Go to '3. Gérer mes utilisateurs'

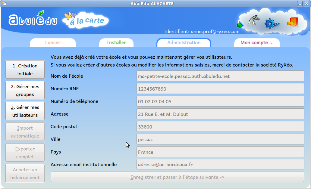pyautogui.click(x=25, y=111)
